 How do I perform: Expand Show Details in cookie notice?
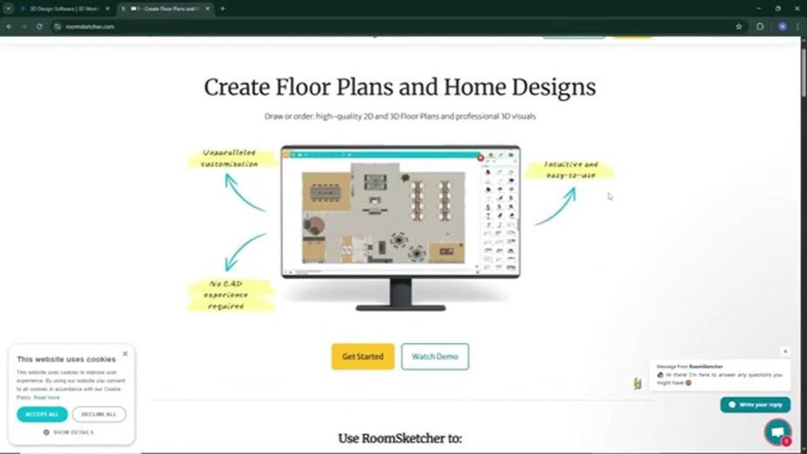pyautogui.click(x=68, y=432)
